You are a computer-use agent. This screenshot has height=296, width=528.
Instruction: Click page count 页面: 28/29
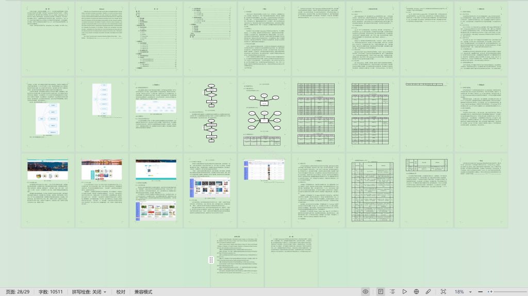pyautogui.click(x=18, y=292)
